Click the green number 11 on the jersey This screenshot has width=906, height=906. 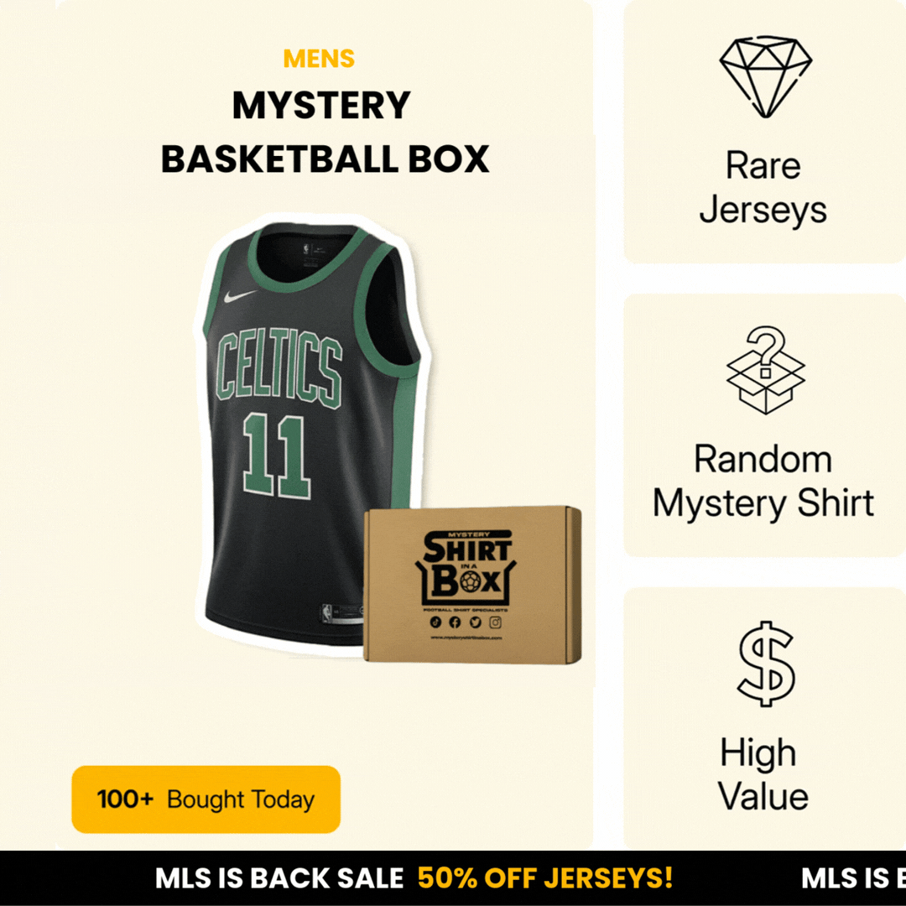tap(276, 456)
